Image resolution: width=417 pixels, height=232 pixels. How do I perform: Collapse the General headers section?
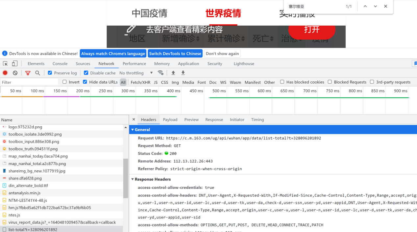click(133, 130)
